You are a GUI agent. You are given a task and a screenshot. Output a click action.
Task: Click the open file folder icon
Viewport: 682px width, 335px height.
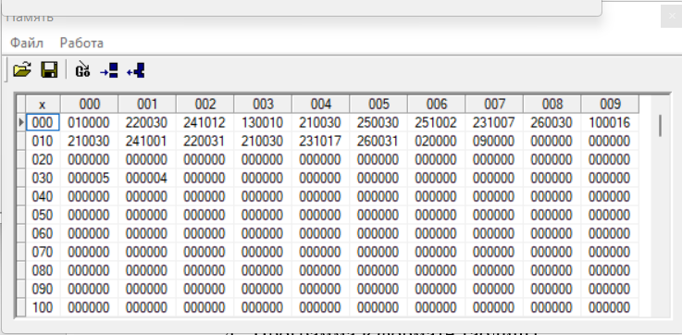22,69
